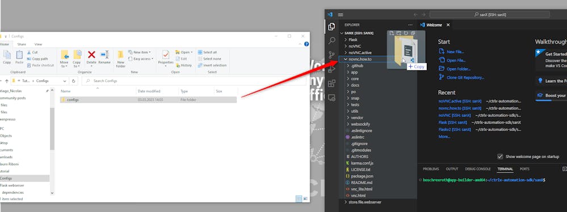Click the Properties icon in Open group

coord(166,54)
